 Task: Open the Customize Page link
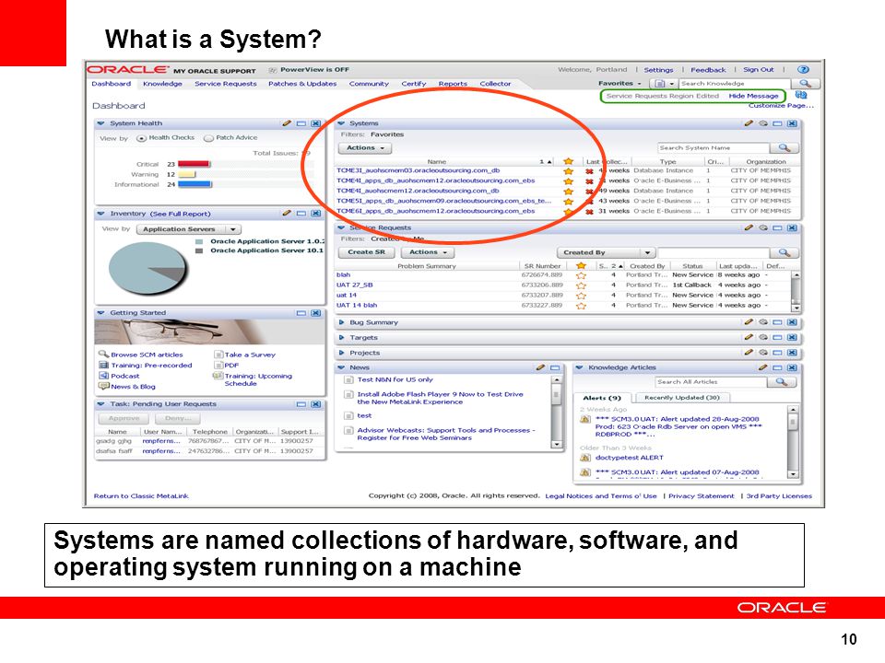[x=781, y=105]
